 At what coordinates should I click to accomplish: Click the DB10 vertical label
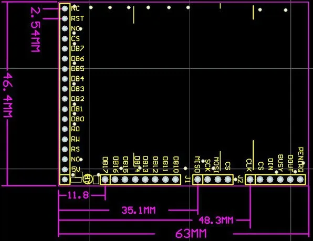[175, 164]
